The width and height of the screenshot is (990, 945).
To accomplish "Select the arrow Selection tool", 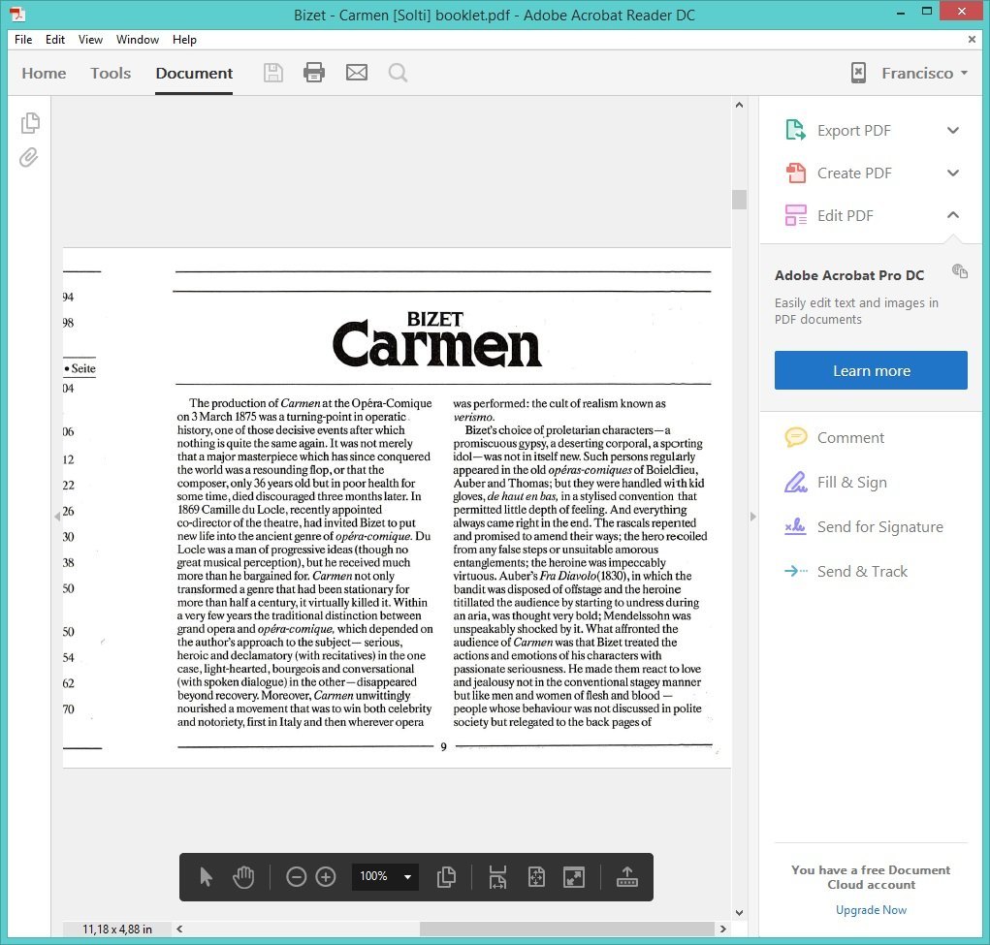I will [x=206, y=876].
